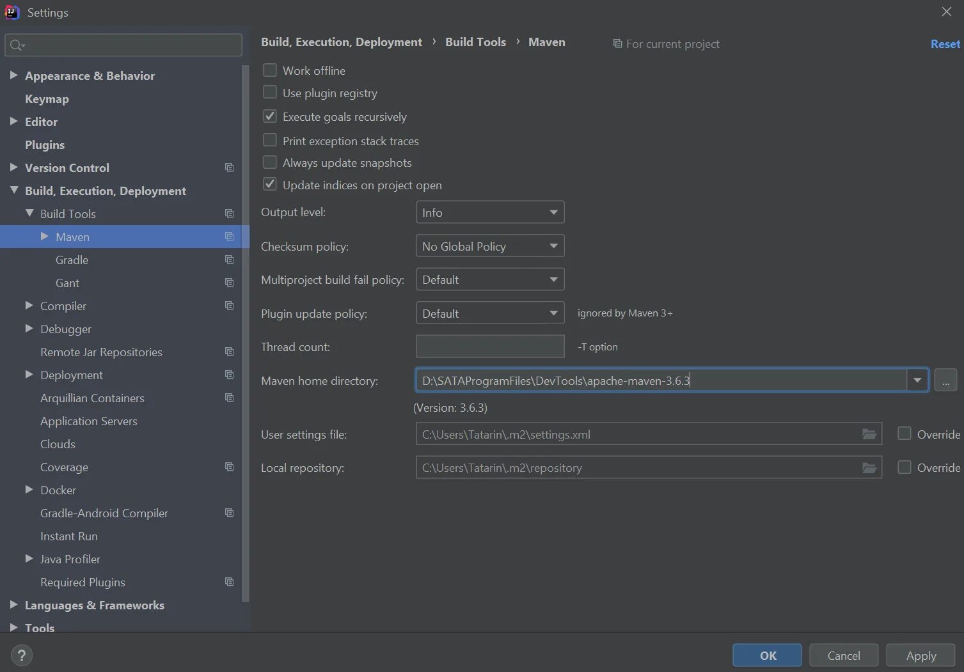Click the Maven home directory text field
The height and width of the screenshot is (672, 964).
(x=661, y=380)
